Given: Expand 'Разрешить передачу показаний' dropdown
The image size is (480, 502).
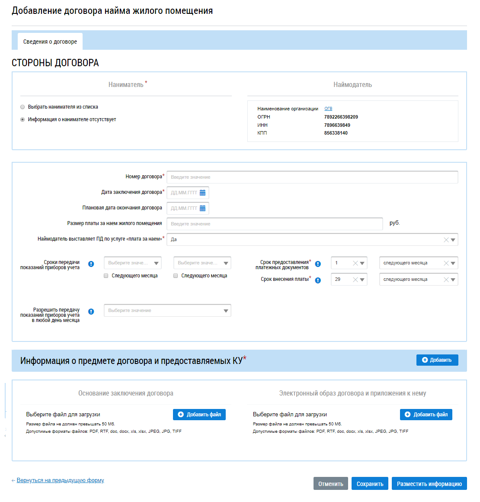Looking at the screenshot, I should [x=226, y=311].
